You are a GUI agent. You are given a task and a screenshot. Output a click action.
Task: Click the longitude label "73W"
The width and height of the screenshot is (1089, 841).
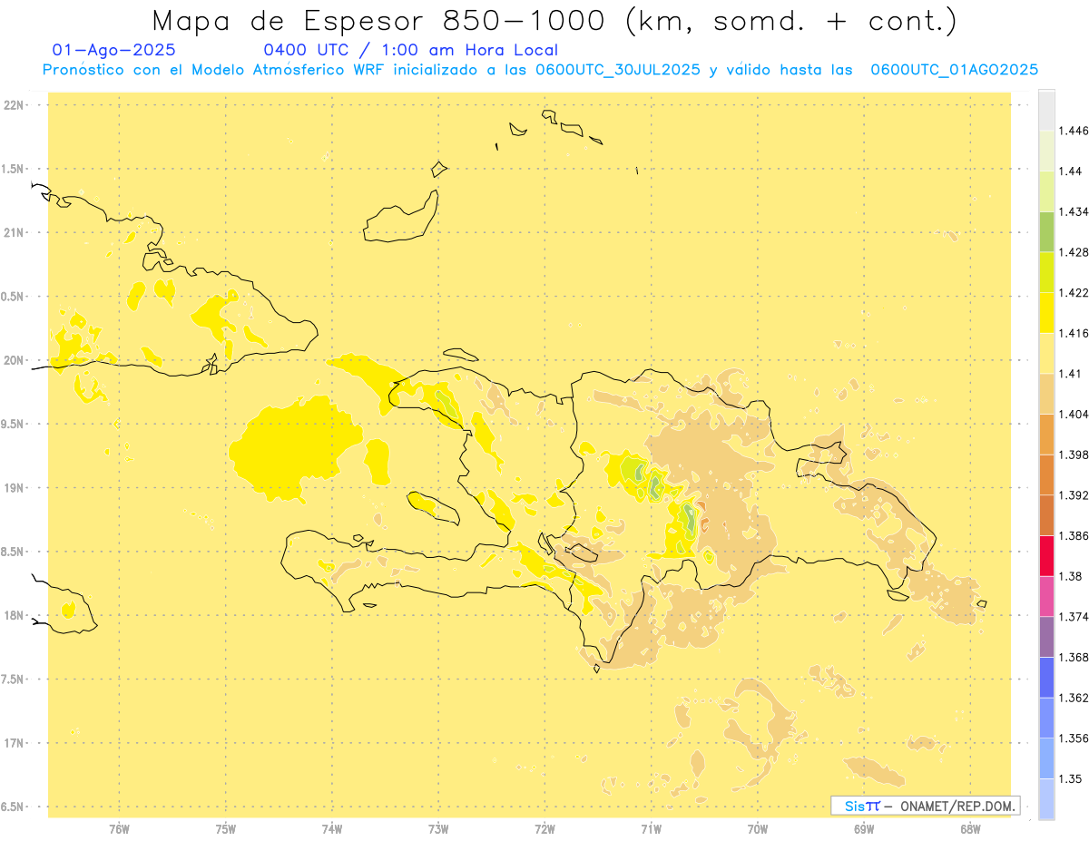438,829
